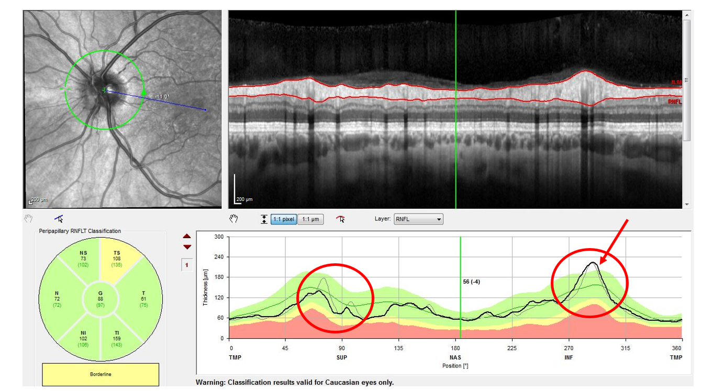
Task: Click the NAS axis label
Action: [x=455, y=358]
